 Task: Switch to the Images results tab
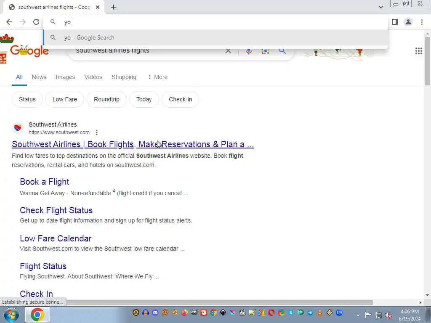point(65,77)
